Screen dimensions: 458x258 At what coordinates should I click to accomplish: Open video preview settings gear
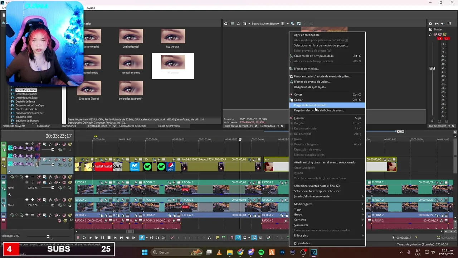[x=226, y=24]
